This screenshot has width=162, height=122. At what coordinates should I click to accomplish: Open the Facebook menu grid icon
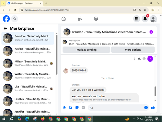(137, 19)
